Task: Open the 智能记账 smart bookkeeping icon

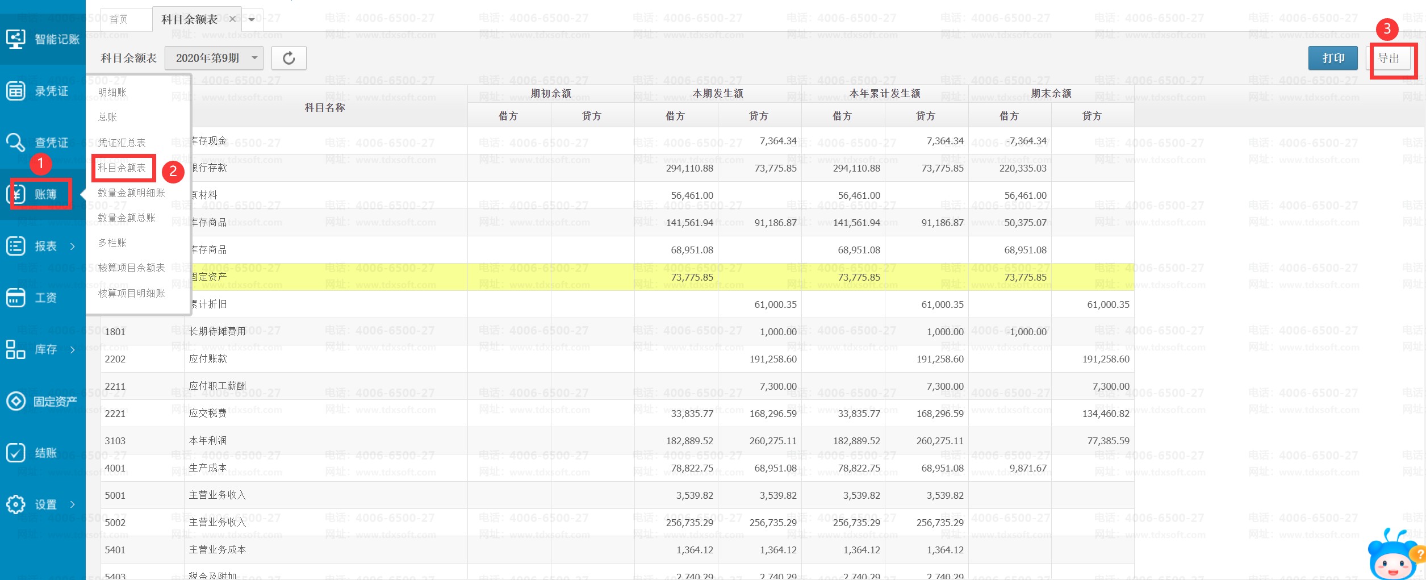Action: tap(16, 39)
